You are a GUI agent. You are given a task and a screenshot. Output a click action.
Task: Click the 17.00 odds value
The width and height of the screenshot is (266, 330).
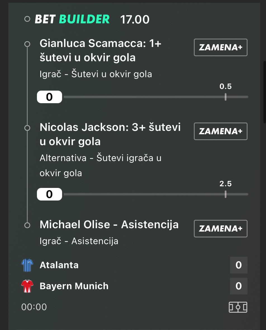(135, 20)
